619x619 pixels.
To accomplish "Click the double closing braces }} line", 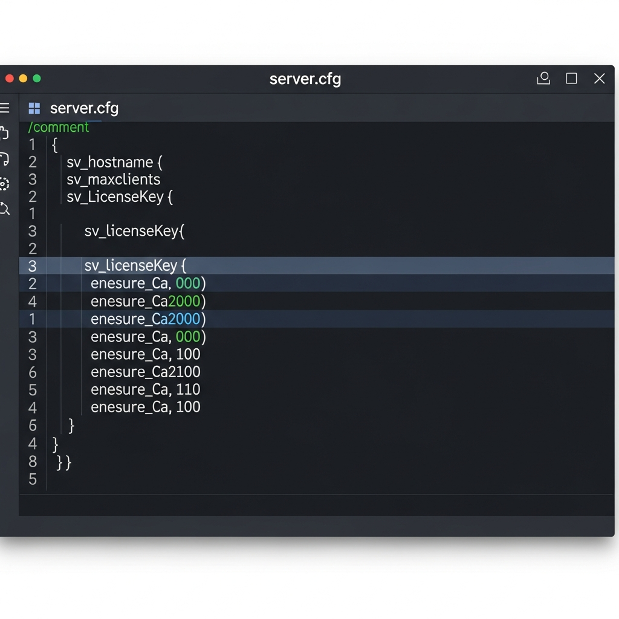I will pos(63,462).
